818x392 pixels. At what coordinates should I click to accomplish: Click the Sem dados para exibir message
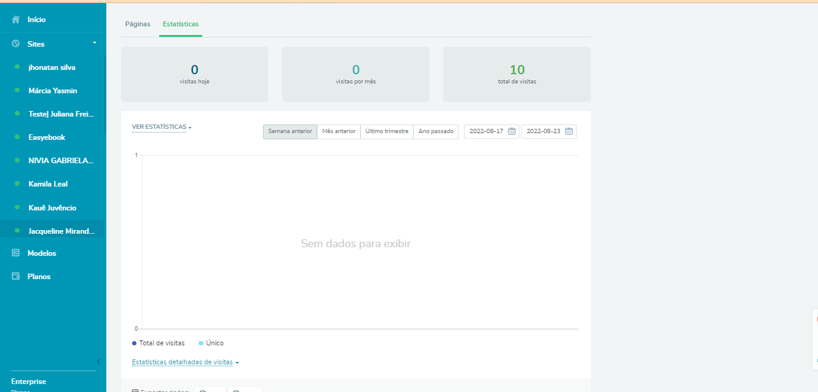click(356, 244)
